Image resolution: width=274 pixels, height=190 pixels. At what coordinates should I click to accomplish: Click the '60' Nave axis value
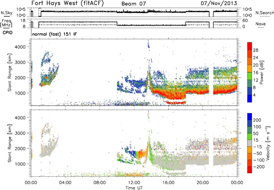pos(245,21)
